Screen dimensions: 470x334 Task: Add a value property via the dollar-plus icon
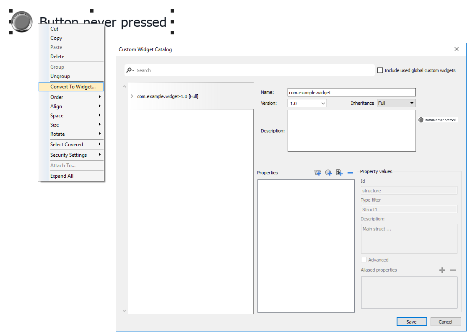coord(339,173)
